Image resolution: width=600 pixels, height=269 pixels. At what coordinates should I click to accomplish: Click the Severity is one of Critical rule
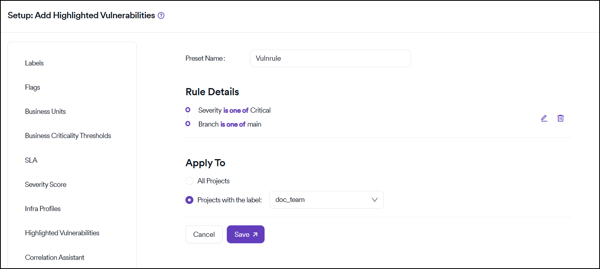[234, 110]
